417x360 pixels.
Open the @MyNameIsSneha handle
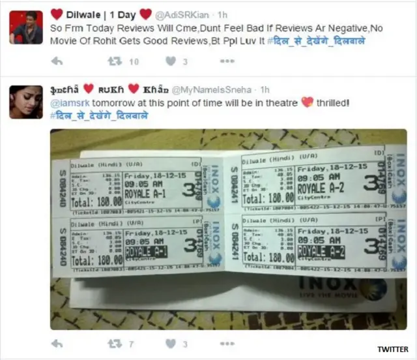[x=211, y=90]
